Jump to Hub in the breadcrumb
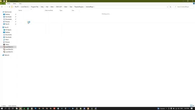This screenshot has width=195, height=110. click(47, 7)
